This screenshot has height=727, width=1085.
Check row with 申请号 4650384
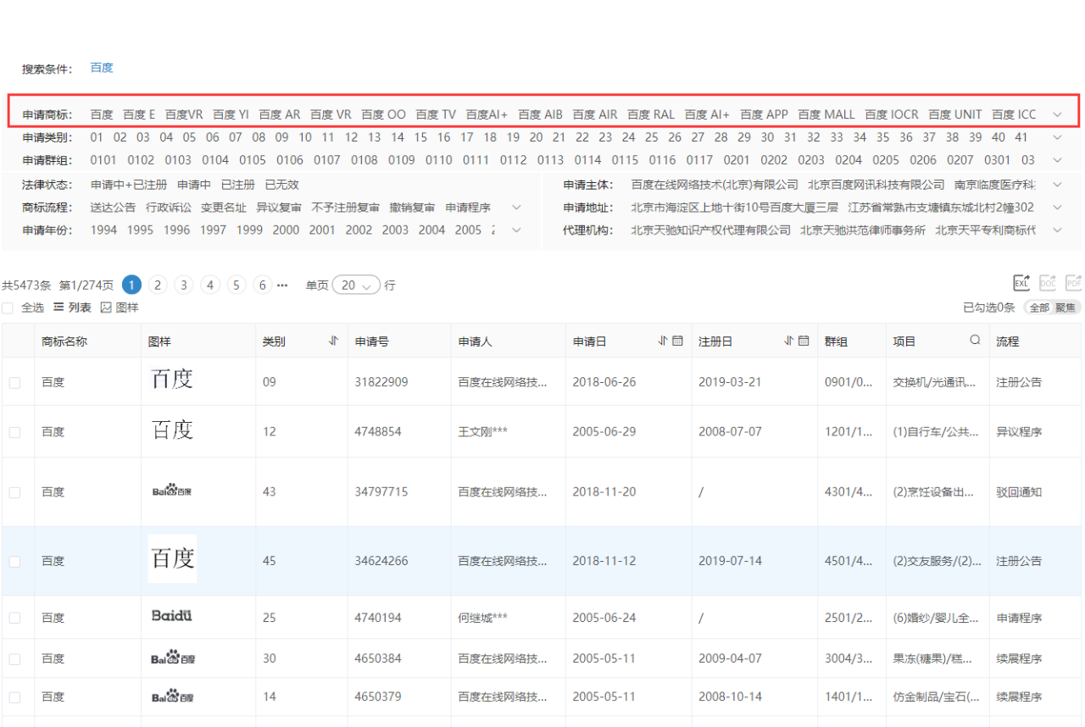[x=15, y=658]
